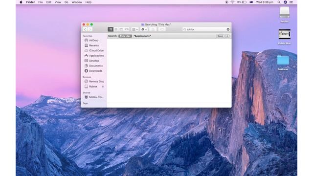
Task: Zoom the Finder window with green button
Action: coord(91,24)
